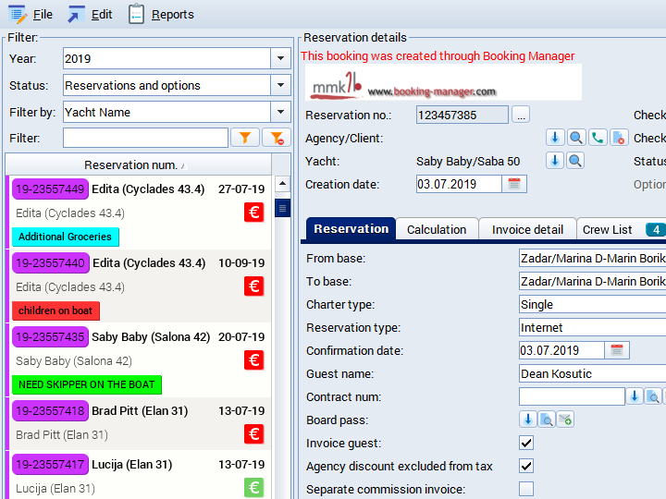Apply filter with the orange funnel icon
This screenshot has height=499, width=666.
point(245,138)
